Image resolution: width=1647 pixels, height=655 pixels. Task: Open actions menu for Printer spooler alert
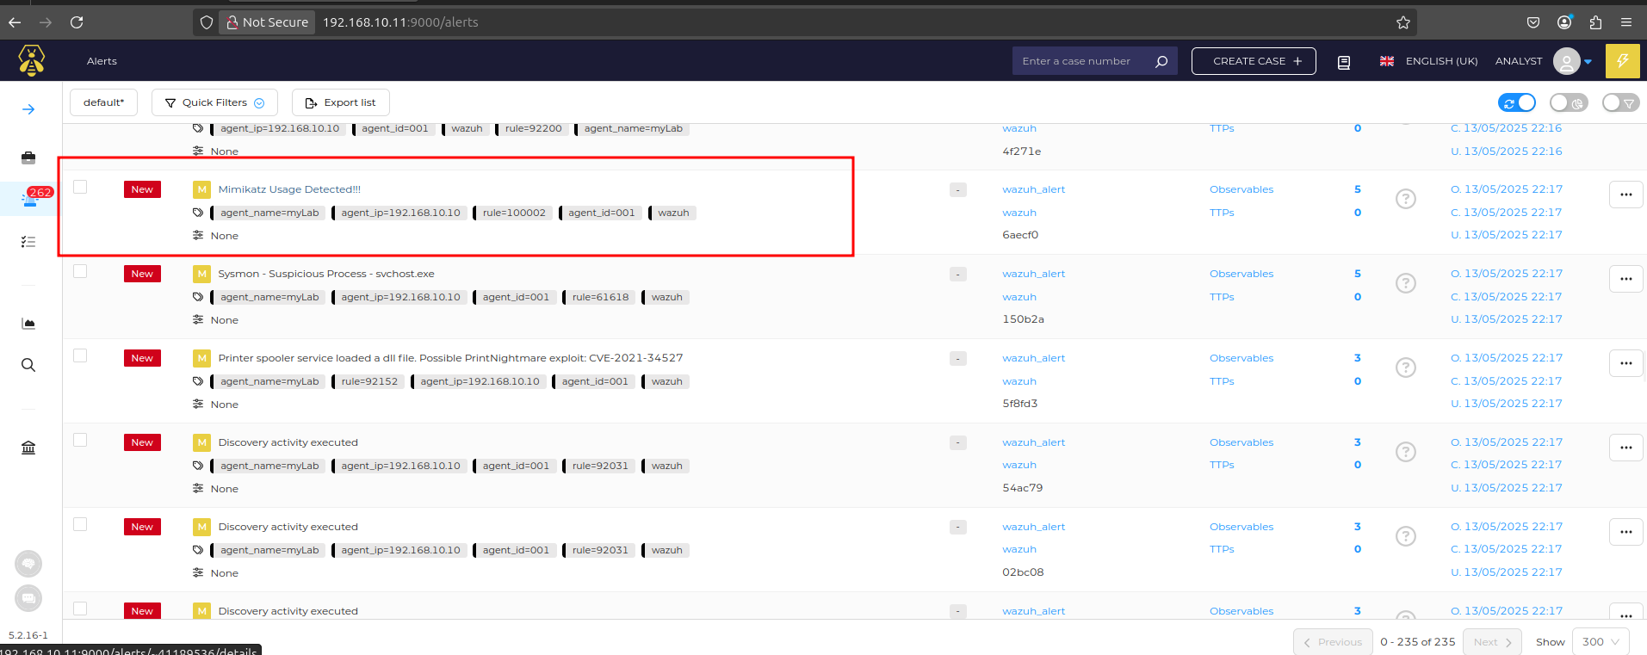tap(1625, 363)
